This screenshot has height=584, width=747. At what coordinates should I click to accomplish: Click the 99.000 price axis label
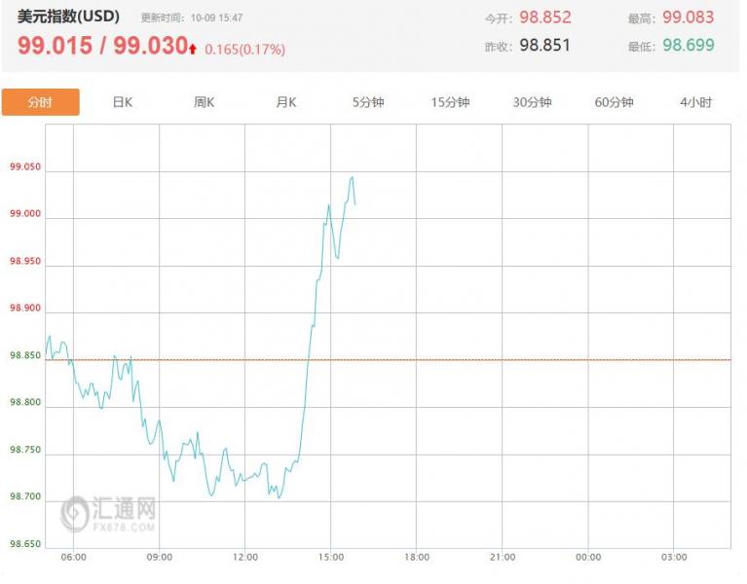pyautogui.click(x=25, y=214)
